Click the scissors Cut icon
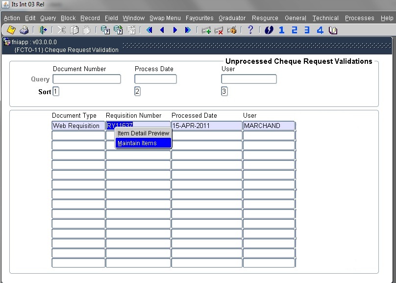396x283 pixels. (61, 30)
